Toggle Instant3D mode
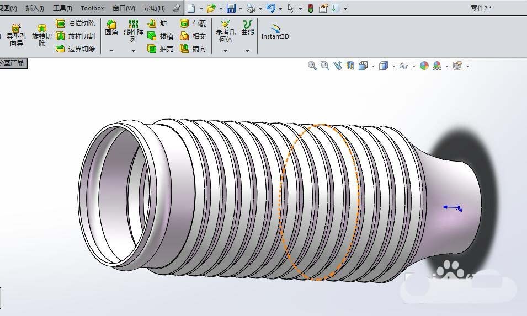This screenshot has width=527, height=316. (x=275, y=31)
